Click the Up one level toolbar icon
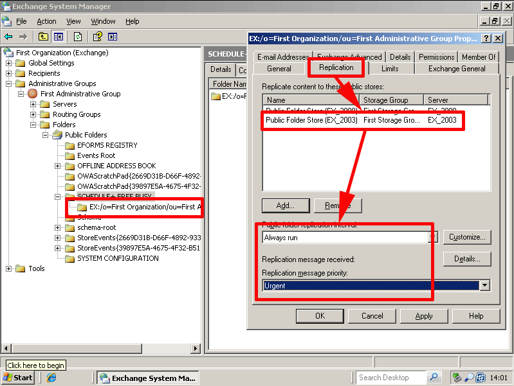514x386 pixels. [x=43, y=37]
